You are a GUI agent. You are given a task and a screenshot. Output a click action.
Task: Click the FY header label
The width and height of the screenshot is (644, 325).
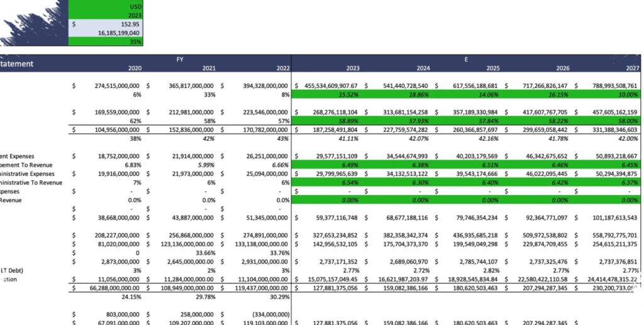[180, 60]
